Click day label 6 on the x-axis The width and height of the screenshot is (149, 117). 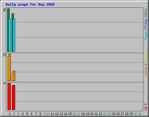point(31,114)
